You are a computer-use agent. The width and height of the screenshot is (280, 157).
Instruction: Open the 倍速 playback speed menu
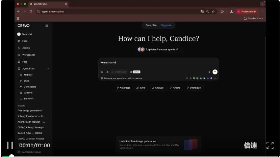point(250,145)
